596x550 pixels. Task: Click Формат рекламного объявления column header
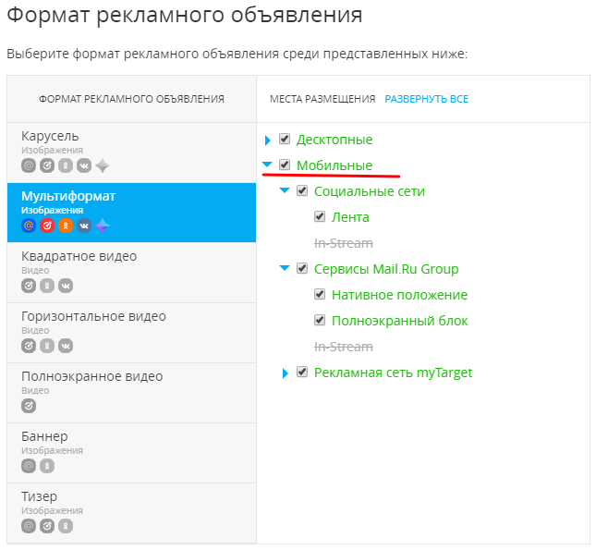(x=131, y=99)
